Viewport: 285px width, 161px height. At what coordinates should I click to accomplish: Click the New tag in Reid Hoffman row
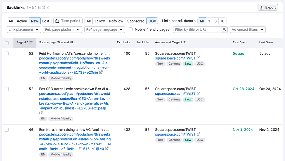coord(188,64)
